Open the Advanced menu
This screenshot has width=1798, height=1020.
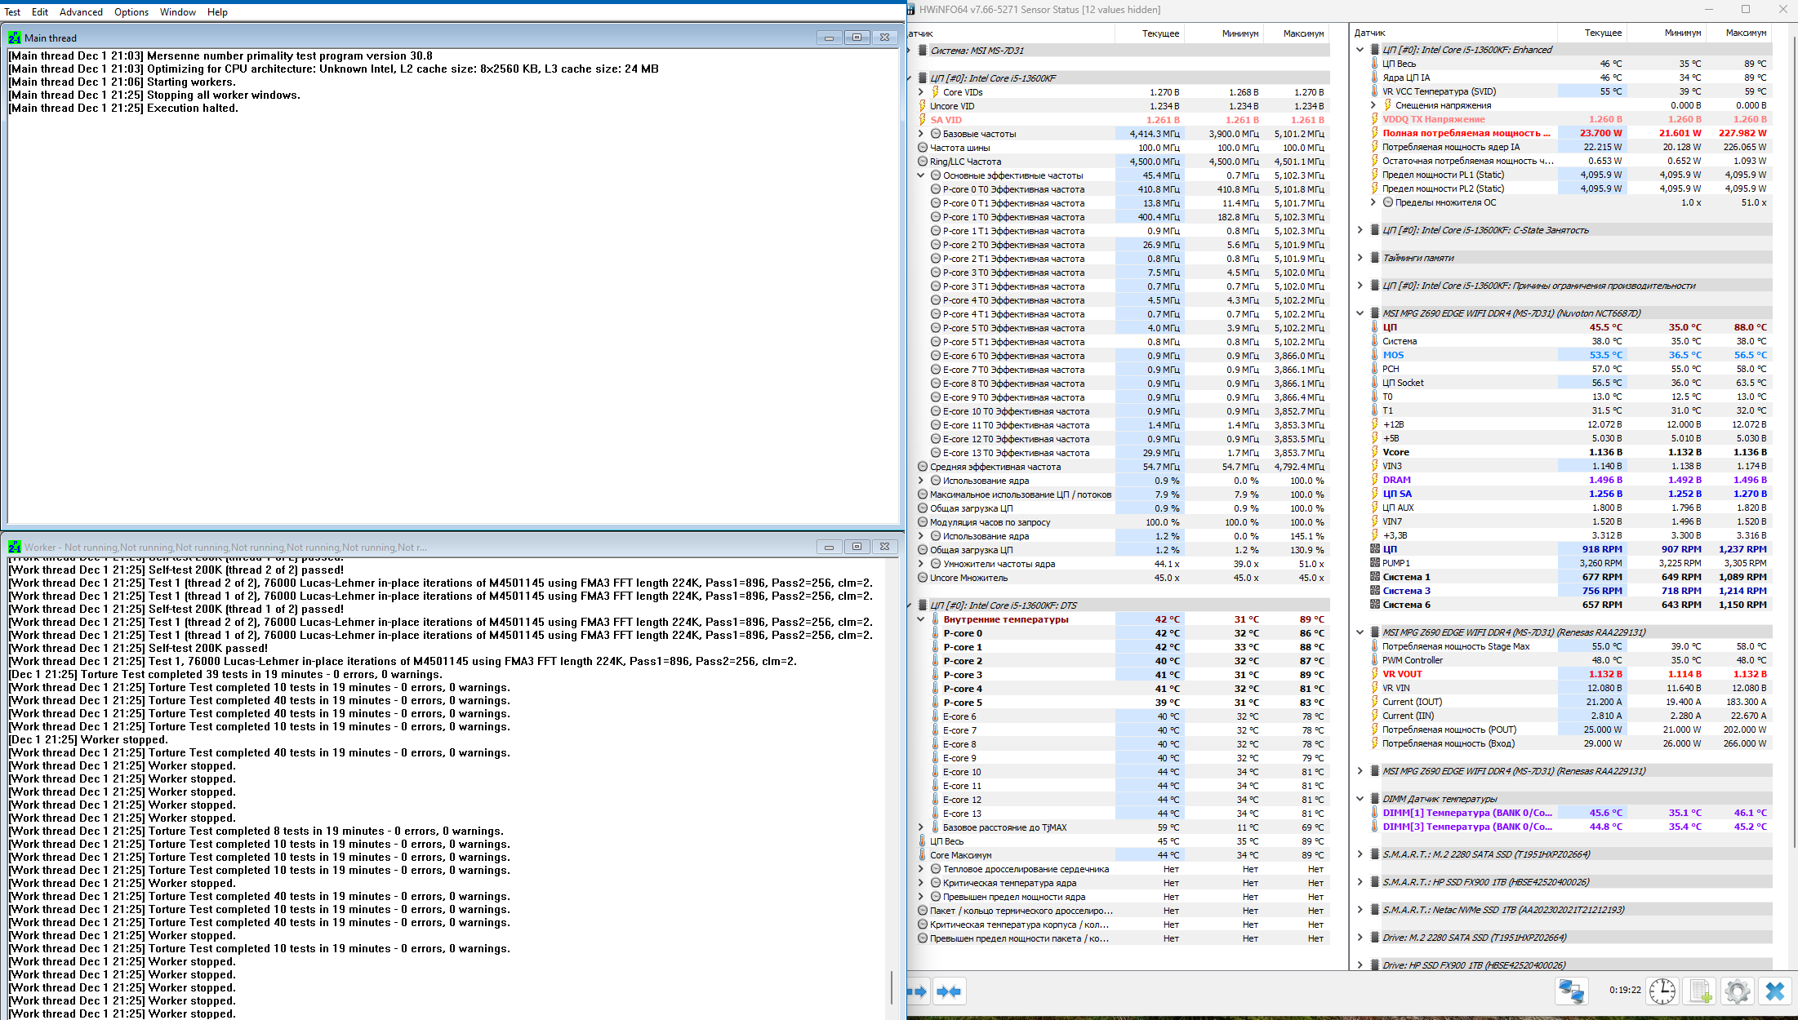pyautogui.click(x=81, y=12)
